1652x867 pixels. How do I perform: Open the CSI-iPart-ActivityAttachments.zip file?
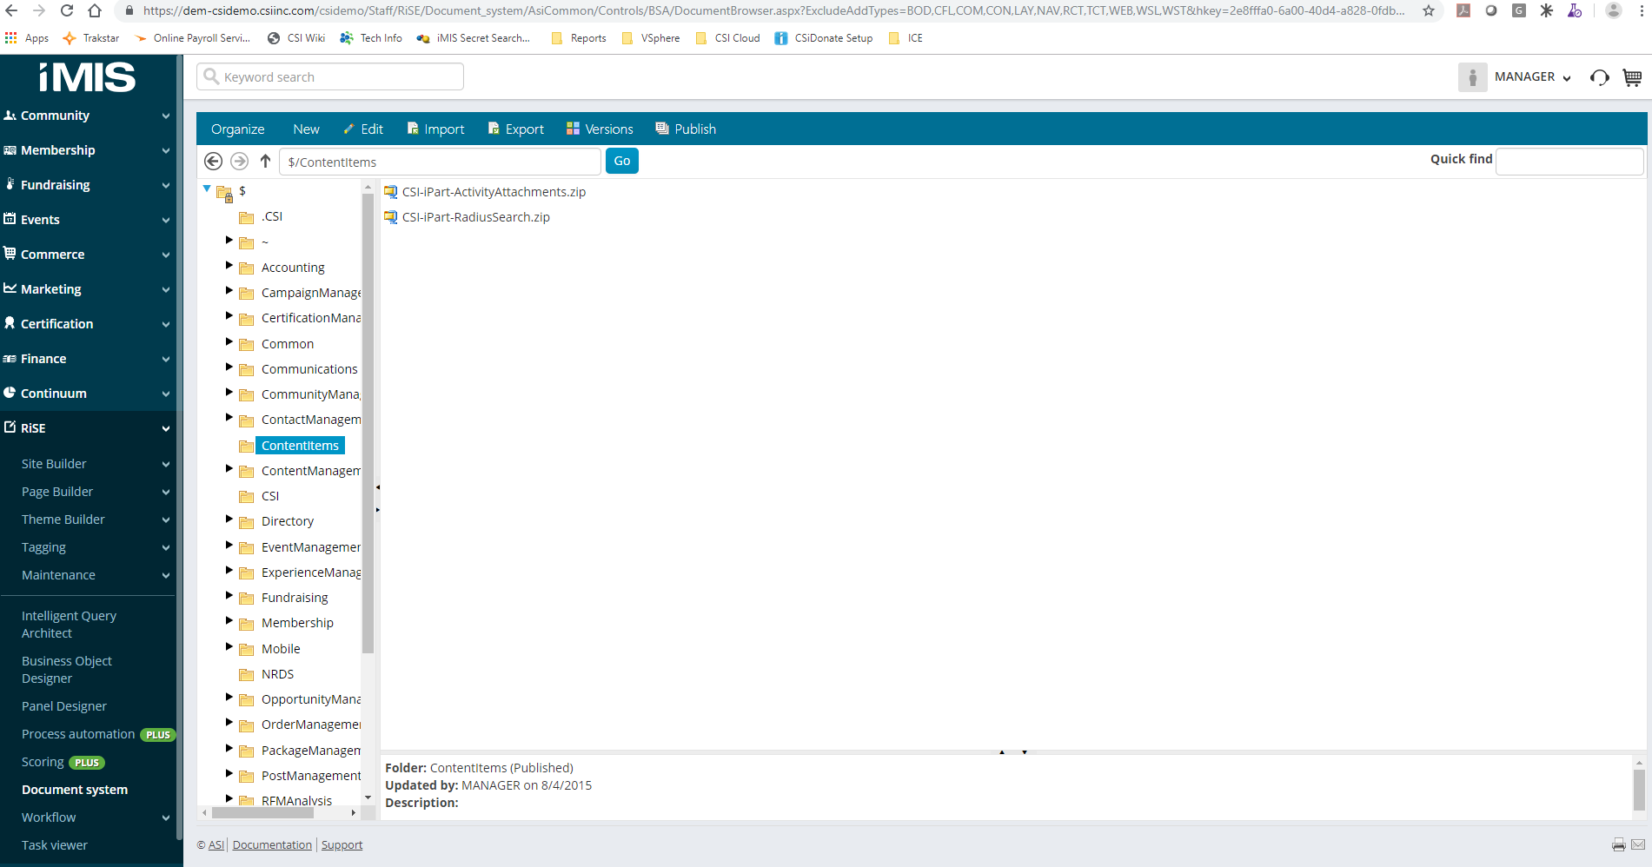pyautogui.click(x=493, y=192)
